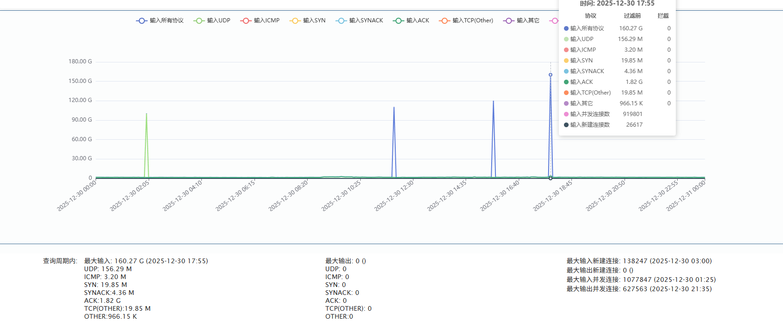
Task: Click the 2025-12-30 08:20 axis label
Action: click(288, 196)
